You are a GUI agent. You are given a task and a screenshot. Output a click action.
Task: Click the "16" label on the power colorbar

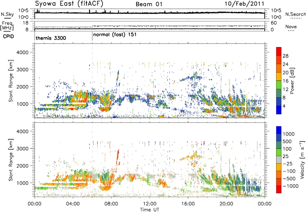(285, 81)
